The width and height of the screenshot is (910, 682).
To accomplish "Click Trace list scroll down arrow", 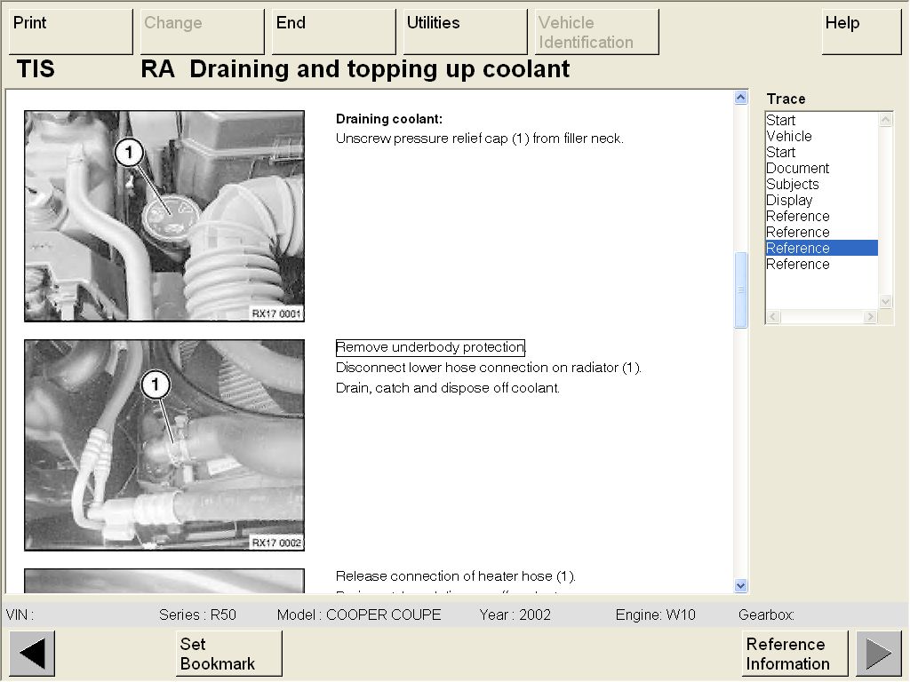I will (886, 301).
